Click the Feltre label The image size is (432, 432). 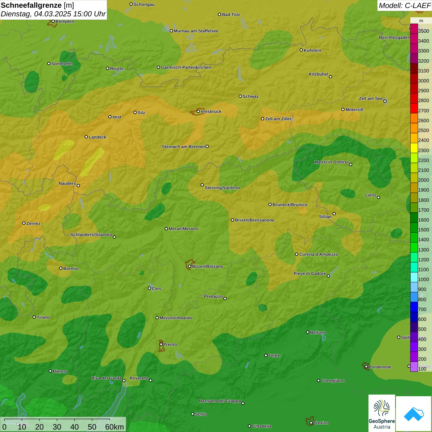coord(274,355)
